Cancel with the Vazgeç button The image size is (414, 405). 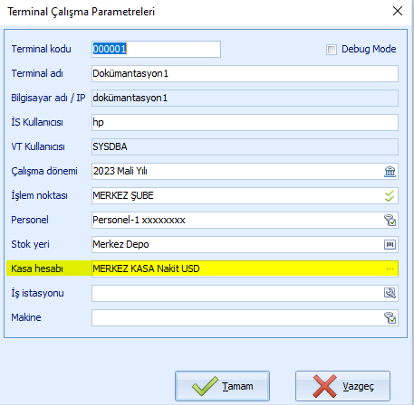342,386
